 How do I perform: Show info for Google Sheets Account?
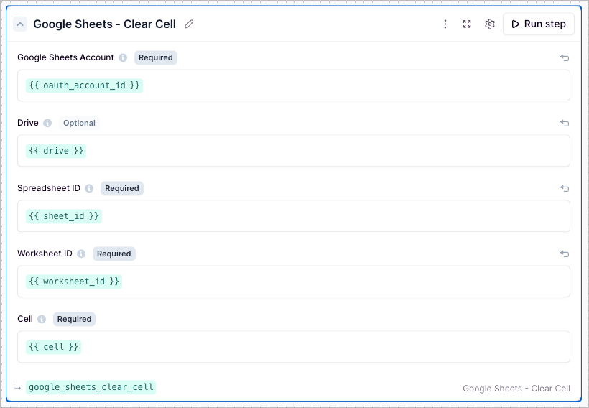(123, 58)
